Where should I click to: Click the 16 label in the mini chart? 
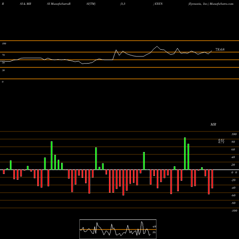pyautogui.click(x=154, y=232)
